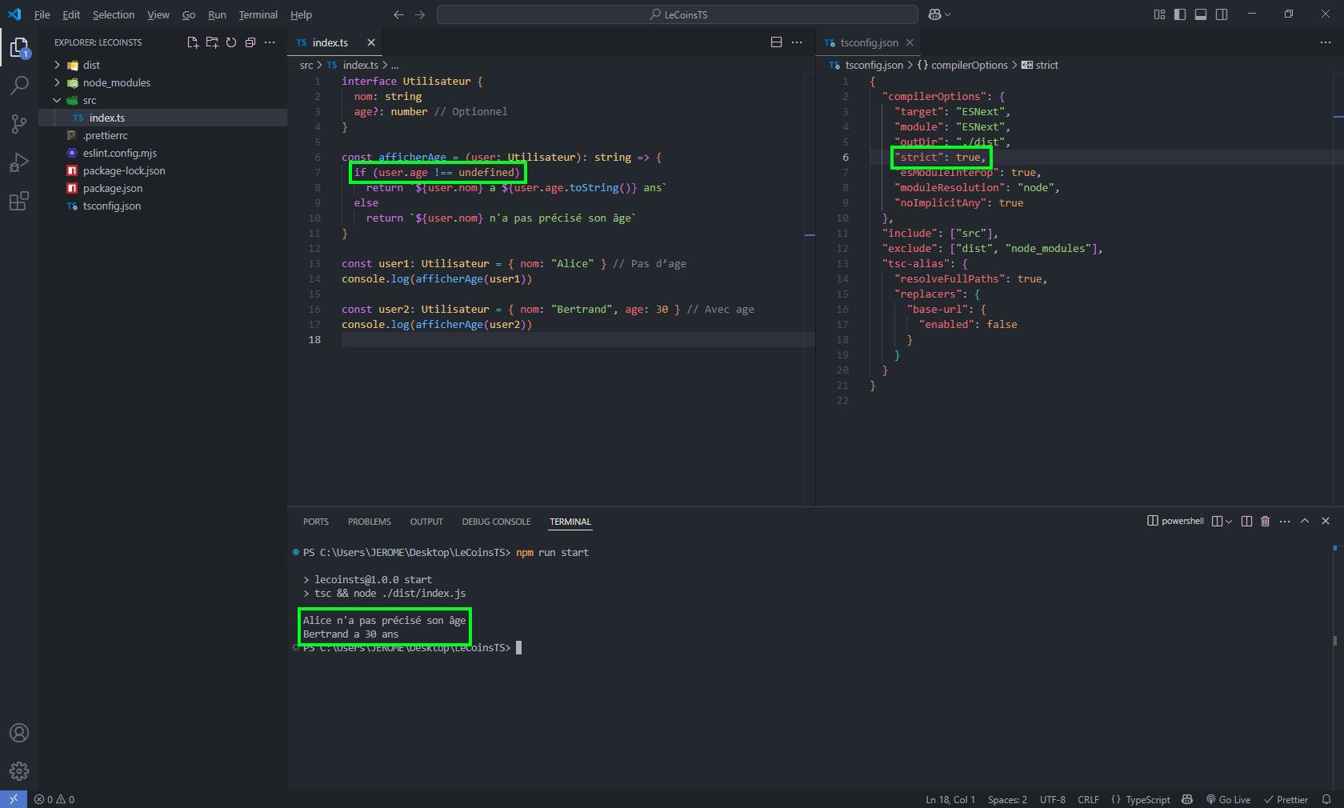Screen dimensions: 1344x808
Task: Open the Spaces: 2 indentation setting
Action: click(1007, 799)
